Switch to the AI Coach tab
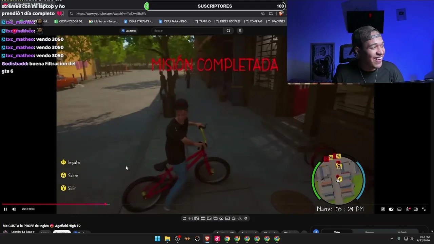 [402, 232]
